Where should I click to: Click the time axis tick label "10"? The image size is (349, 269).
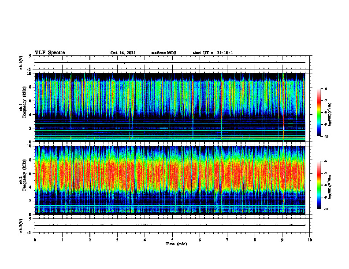[310, 240]
